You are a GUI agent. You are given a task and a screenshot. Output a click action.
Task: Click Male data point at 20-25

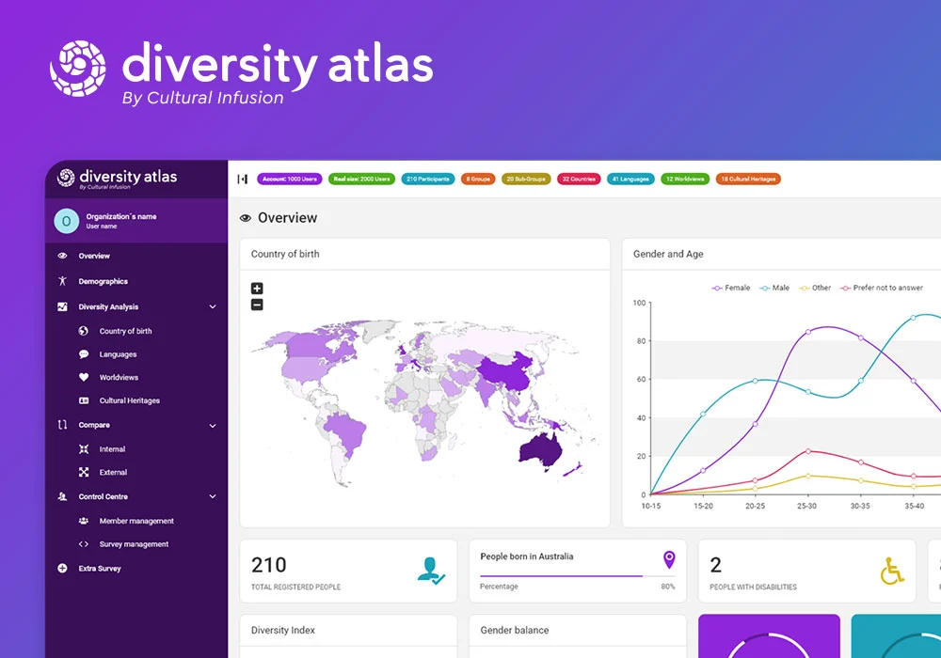(x=755, y=381)
